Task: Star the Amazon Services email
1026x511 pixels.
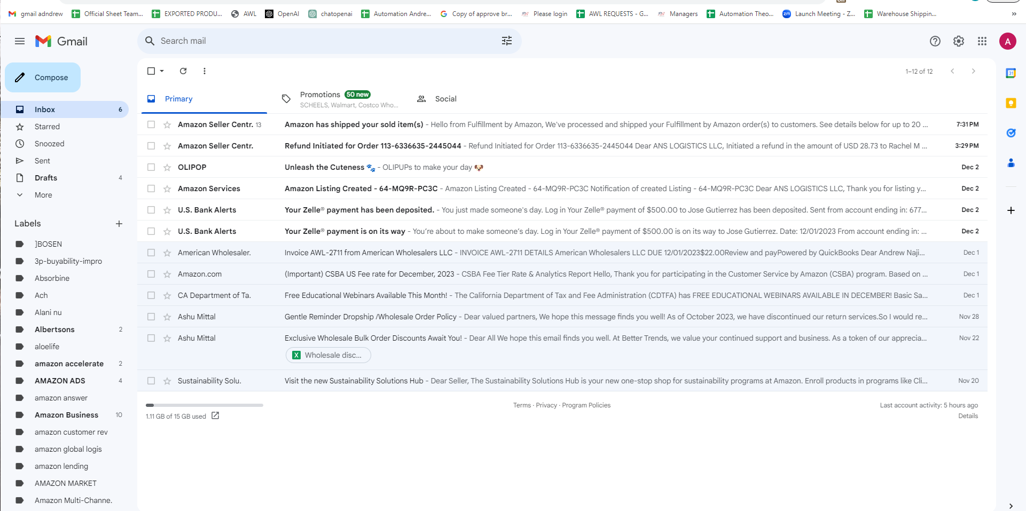Action: [167, 189]
